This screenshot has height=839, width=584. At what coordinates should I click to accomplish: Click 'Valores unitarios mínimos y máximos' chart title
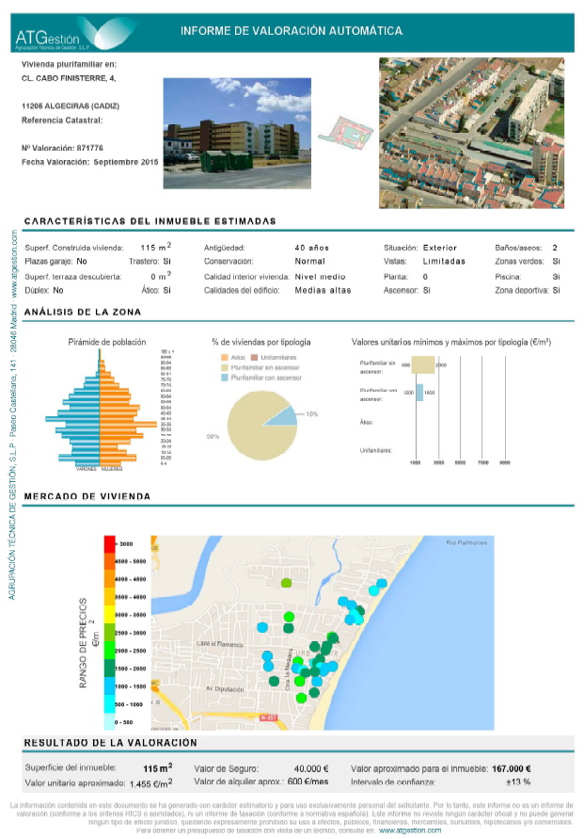click(x=451, y=342)
